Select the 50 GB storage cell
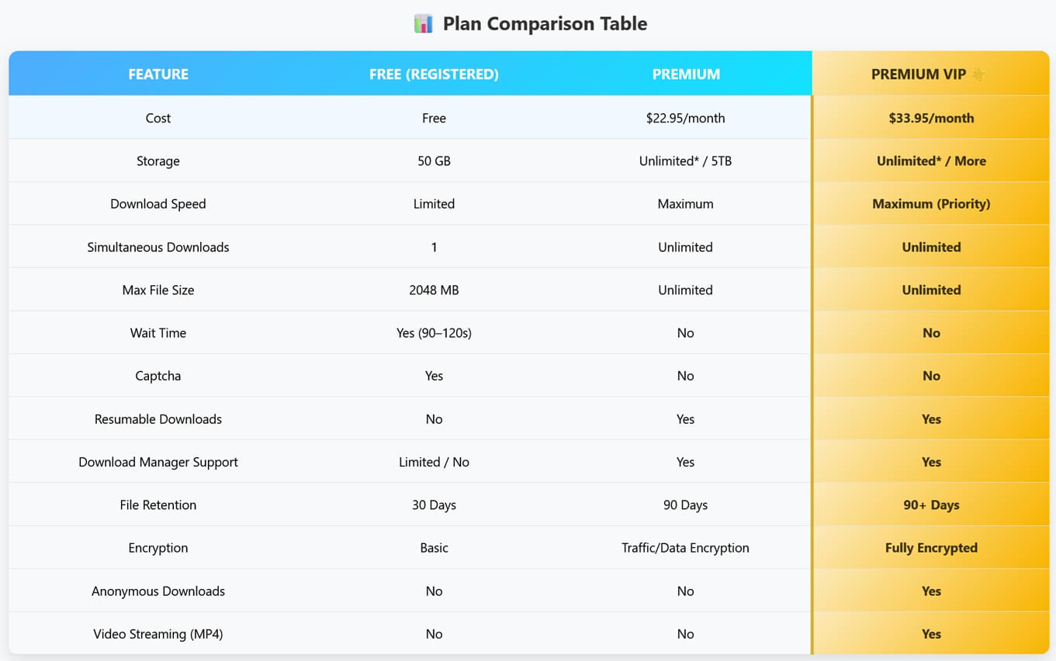1056x661 pixels. pyautogui.click(x=434, y=161)
